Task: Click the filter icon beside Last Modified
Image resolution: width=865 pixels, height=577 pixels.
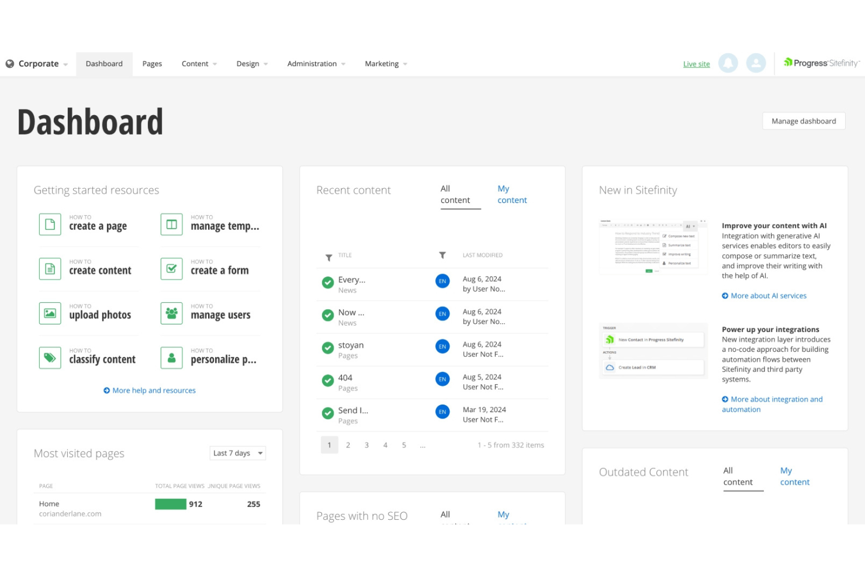Action: click(442, 255)
